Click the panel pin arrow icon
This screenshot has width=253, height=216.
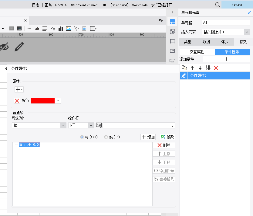(x=249, y=12)
